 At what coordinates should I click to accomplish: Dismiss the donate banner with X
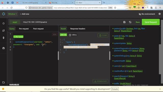point(160,89)
